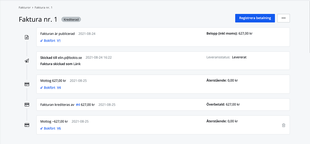This screenshot has height=144, width=310.
Task: Delete the −627,00 kr payment via trash icon
Action: click(284, 125)
